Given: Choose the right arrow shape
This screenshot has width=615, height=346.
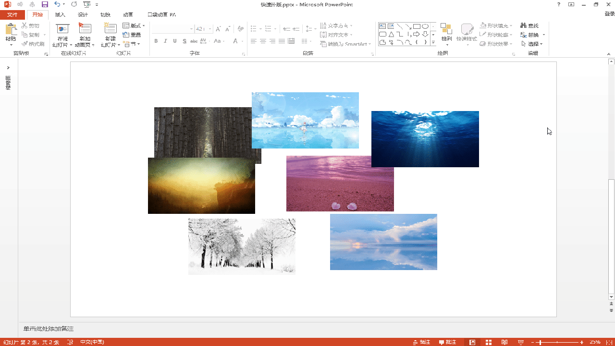Looking at the screenshot, I should pos(417,35).
